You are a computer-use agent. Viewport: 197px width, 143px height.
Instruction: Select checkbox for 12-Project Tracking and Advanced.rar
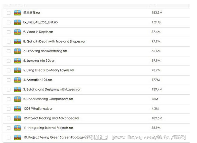[x=8, y=118]
